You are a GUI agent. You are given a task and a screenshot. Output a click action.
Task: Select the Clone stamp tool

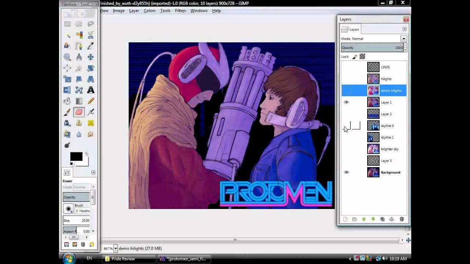(x=79, y=123)
